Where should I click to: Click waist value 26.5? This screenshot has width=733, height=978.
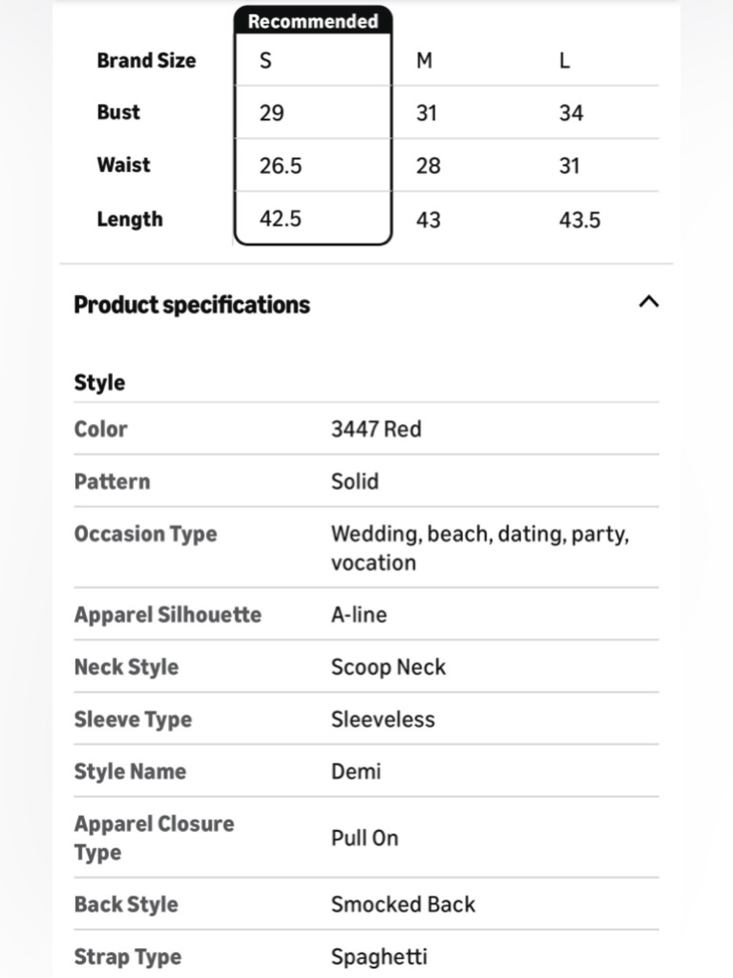(x=280, y=165)
